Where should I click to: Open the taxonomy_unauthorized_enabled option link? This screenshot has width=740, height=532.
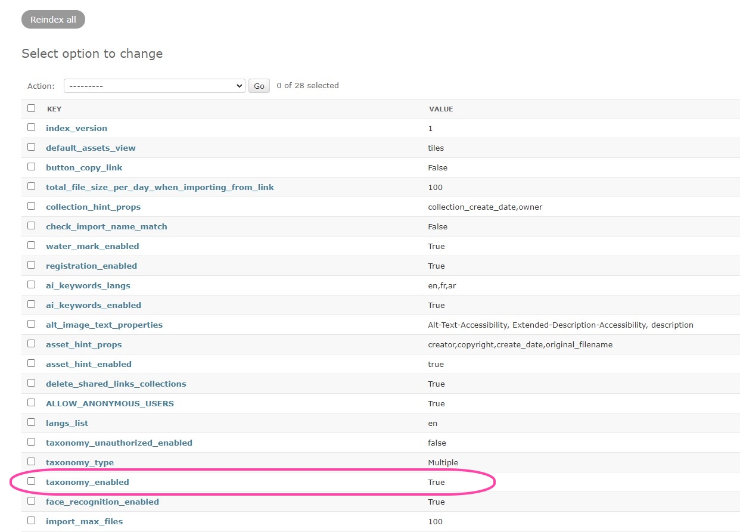tap(119, 443)
